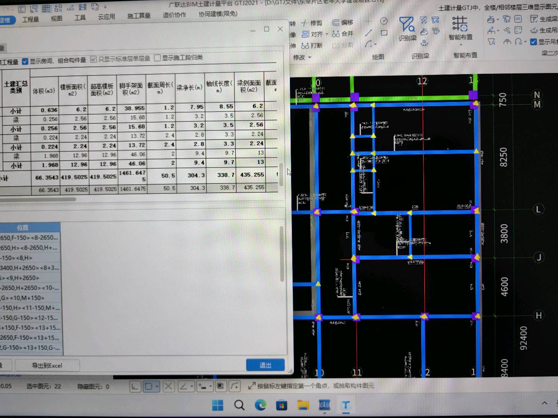The image size is (558, 418).
Task: Toggle the orthogonal mode status bar icon
Action: [x=135, y=386]
